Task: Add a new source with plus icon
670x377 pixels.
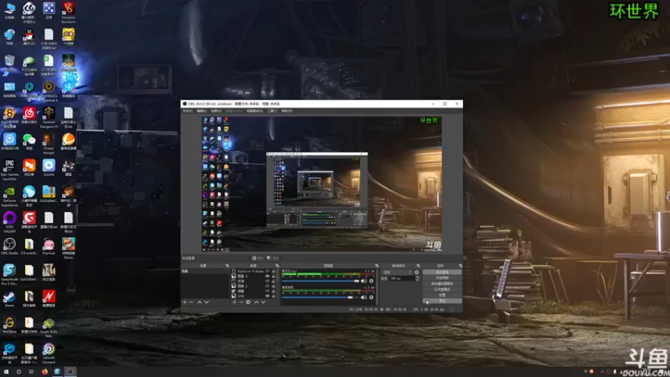Action: pyautogui.click(x=234, y=302)
